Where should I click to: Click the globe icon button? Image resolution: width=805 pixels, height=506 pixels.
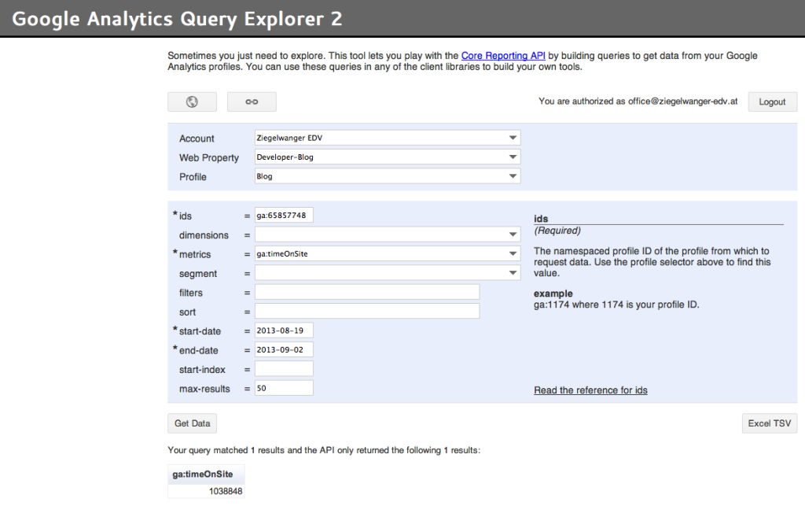point(191,101)
